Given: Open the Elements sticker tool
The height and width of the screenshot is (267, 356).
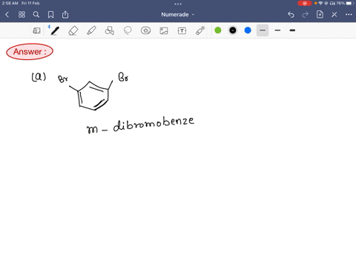Looking at the screenshot, I should point(145,30).
